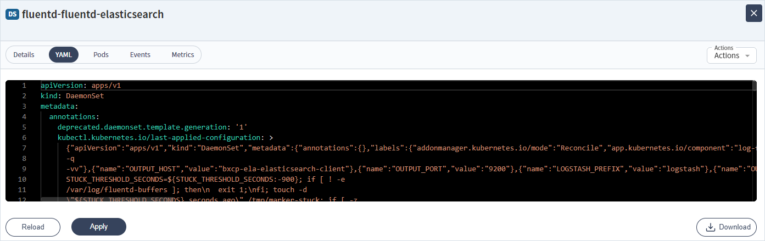Reload the YAML content
The image size is (765, 241).
point(33,227)
